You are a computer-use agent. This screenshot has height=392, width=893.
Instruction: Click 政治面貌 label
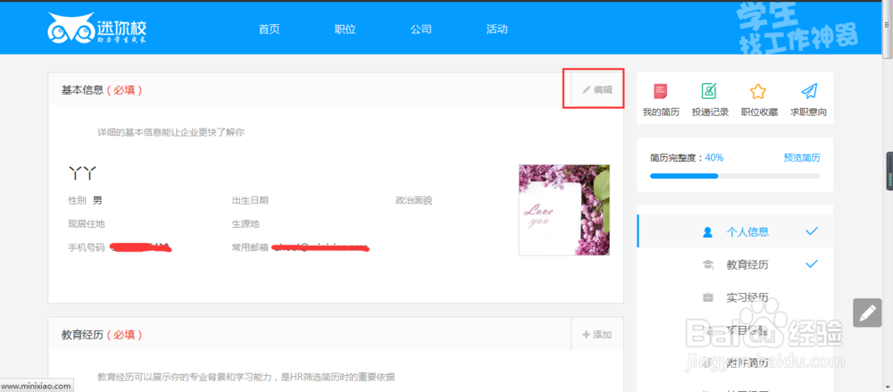coord(413,200)
